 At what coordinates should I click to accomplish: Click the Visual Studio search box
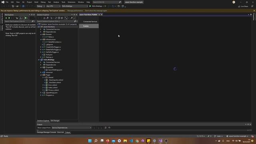(x=107, y=2)
